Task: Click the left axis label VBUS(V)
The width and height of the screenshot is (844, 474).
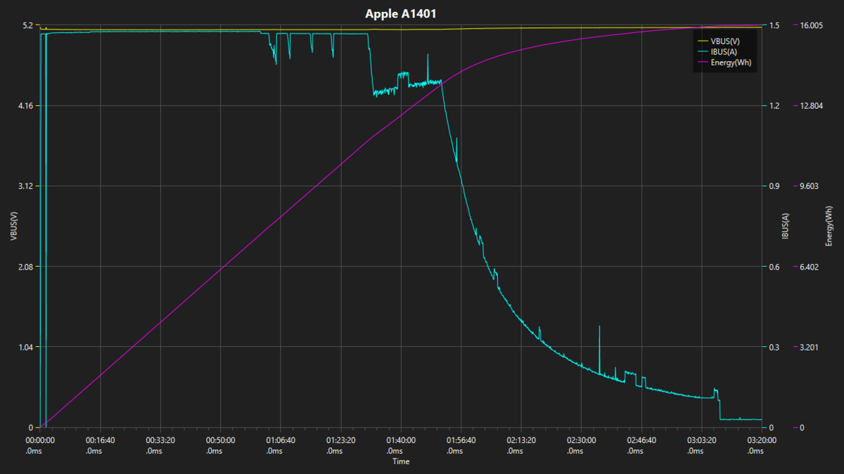Action: pyautogui.click(x=13, y=226)
